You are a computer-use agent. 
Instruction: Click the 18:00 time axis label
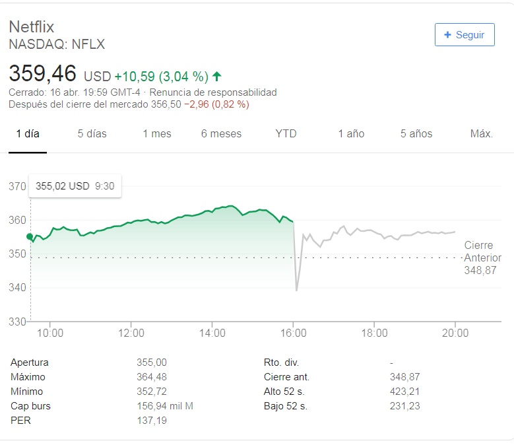[374, 333]
